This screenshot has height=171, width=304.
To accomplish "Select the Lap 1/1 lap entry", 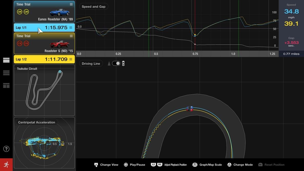I will pos(41,27).
